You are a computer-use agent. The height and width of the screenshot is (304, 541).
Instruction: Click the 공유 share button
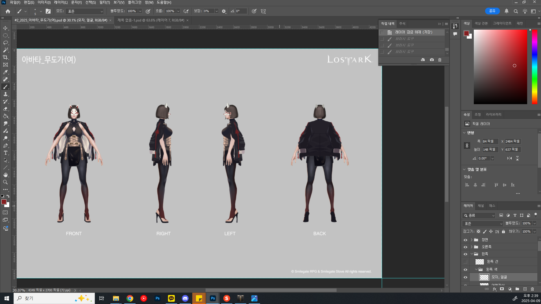[492, 11]
